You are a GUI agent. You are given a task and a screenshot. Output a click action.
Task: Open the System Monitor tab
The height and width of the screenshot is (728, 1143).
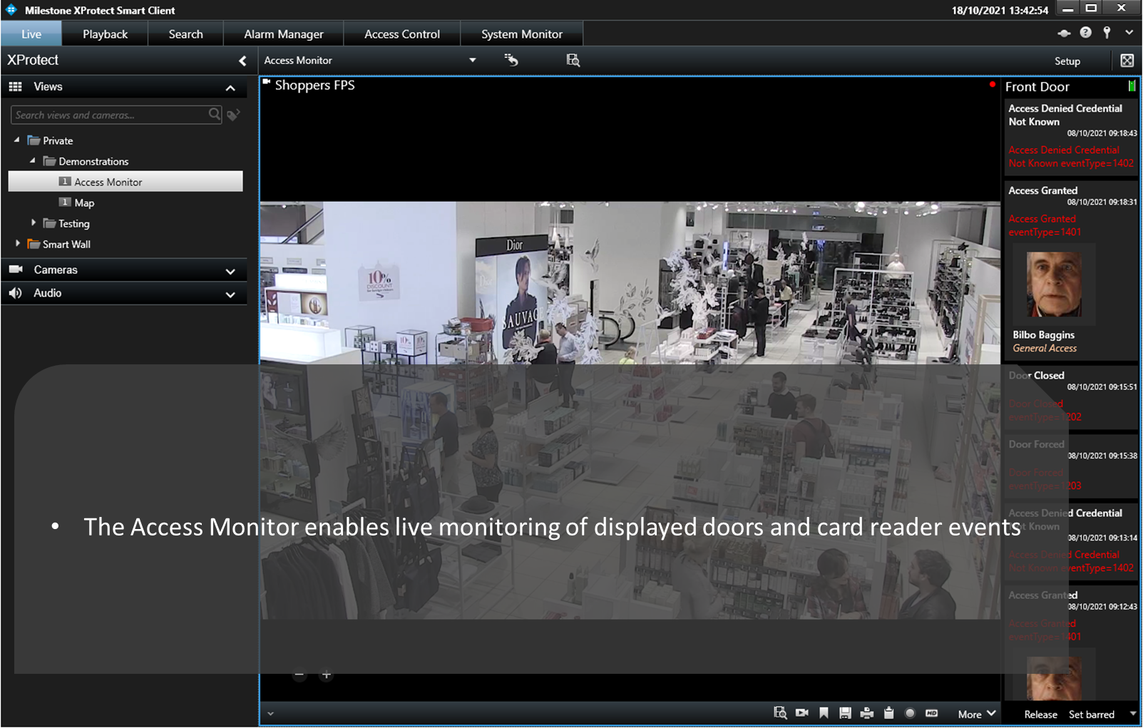click(521, 34)
